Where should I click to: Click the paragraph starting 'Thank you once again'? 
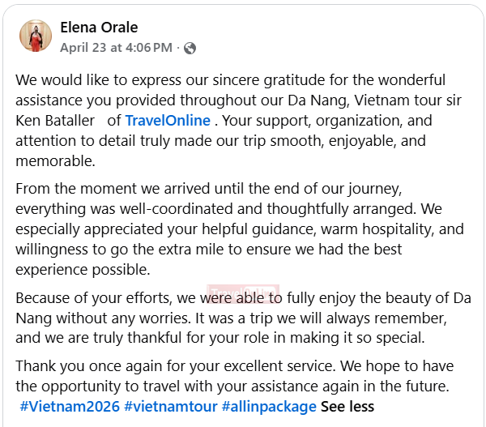point(235,386)
